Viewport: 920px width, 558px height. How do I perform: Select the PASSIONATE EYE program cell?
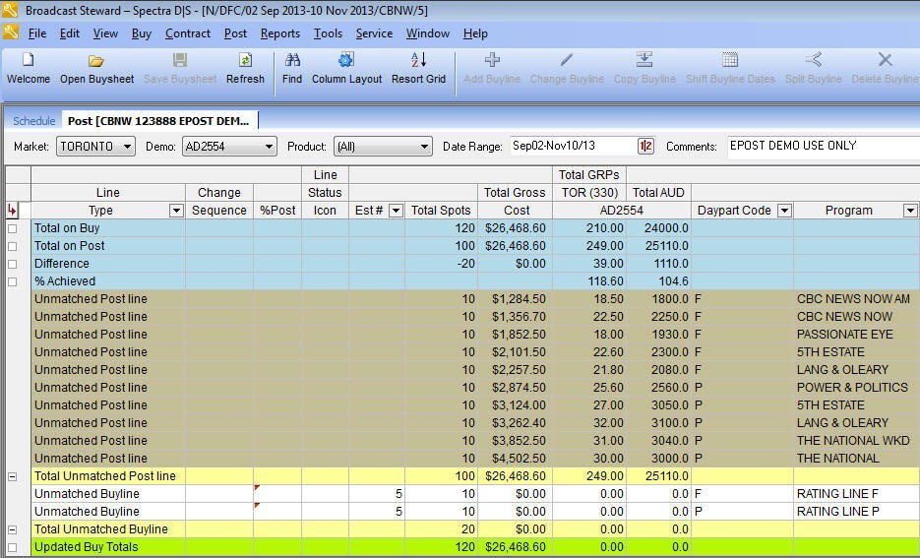(855, 335)
